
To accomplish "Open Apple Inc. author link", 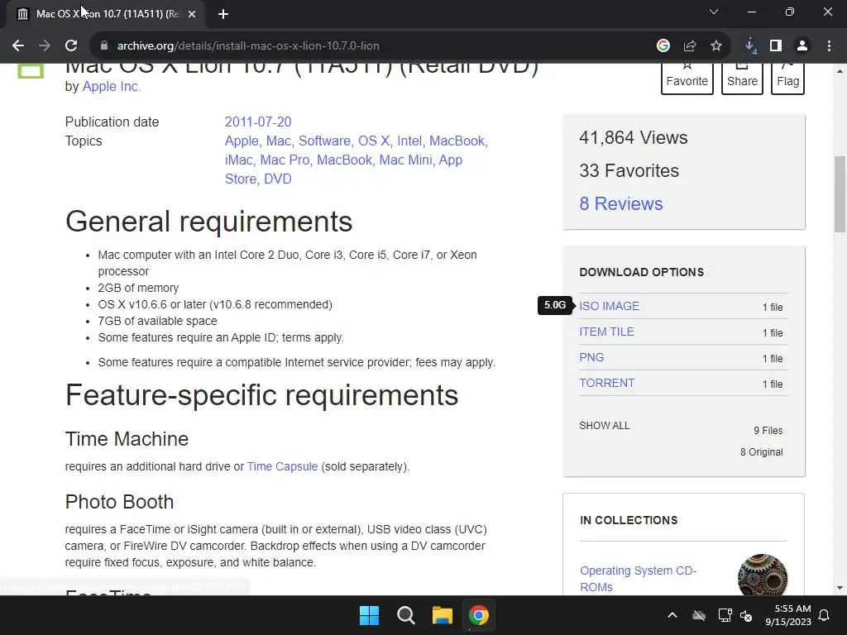I will coord(112,86).
